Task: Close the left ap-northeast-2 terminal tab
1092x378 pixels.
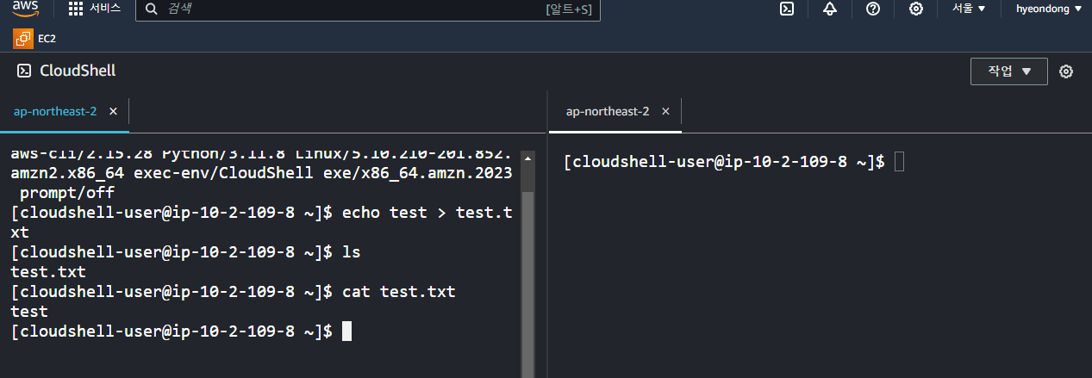Action: point(113,112)
